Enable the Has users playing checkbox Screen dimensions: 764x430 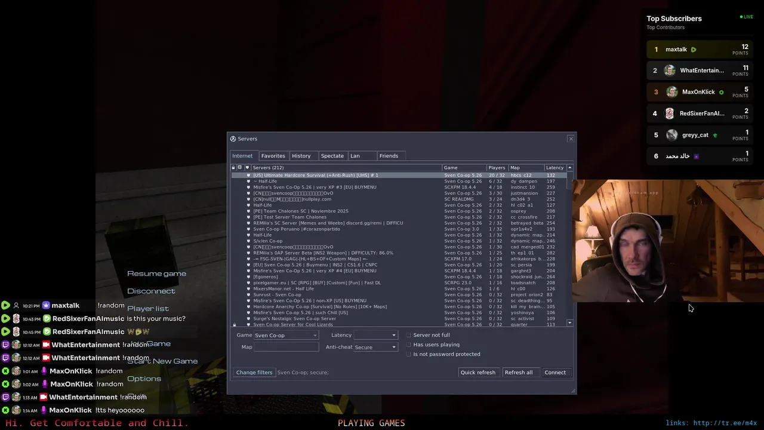pyautogui.click(x=409, y=345)
